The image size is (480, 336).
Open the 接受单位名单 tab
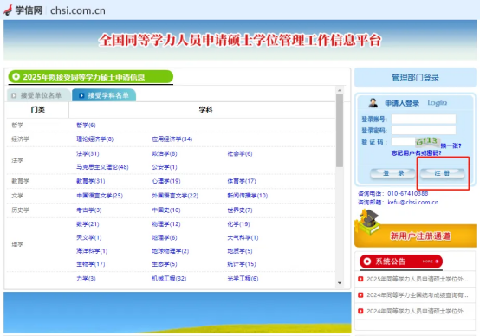39,95
